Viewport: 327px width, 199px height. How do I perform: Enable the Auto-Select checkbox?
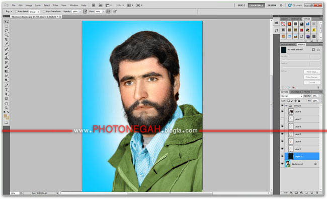tap(17, 12)
